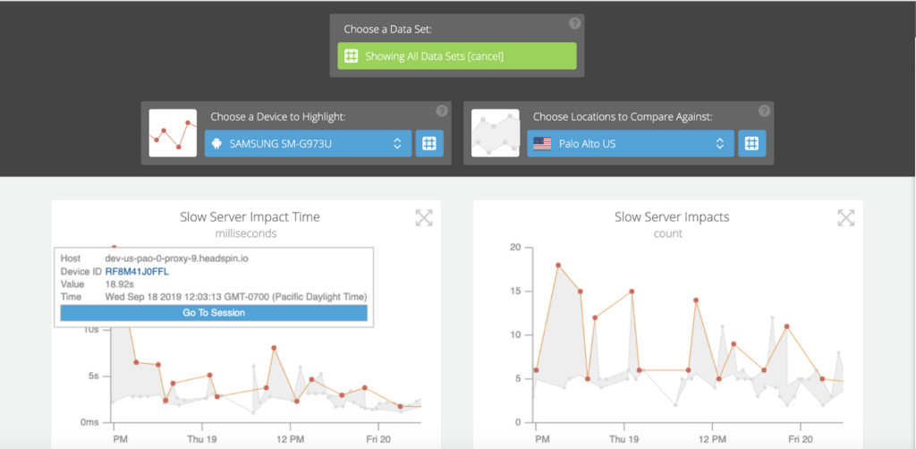Open the SAMSUNG SM-G973U device dropdown

(x=308, y=144)
